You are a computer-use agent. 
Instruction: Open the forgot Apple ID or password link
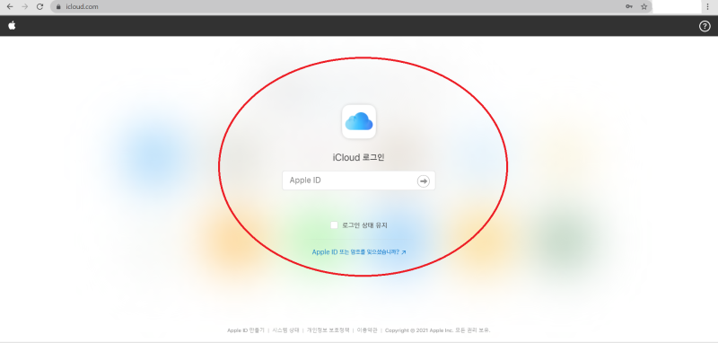358,252
